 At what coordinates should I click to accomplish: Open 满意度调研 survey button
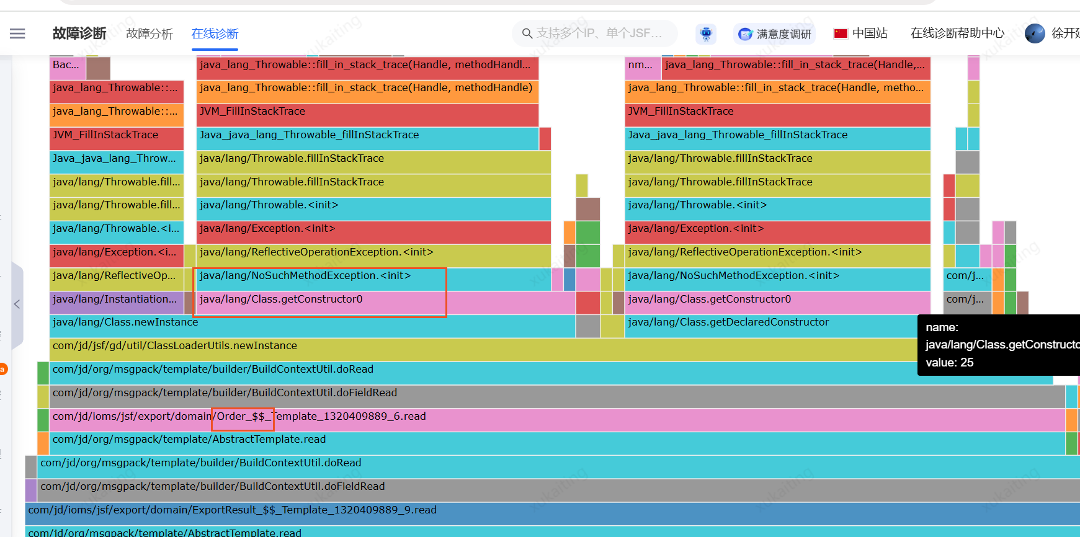[x=774, y=33]
